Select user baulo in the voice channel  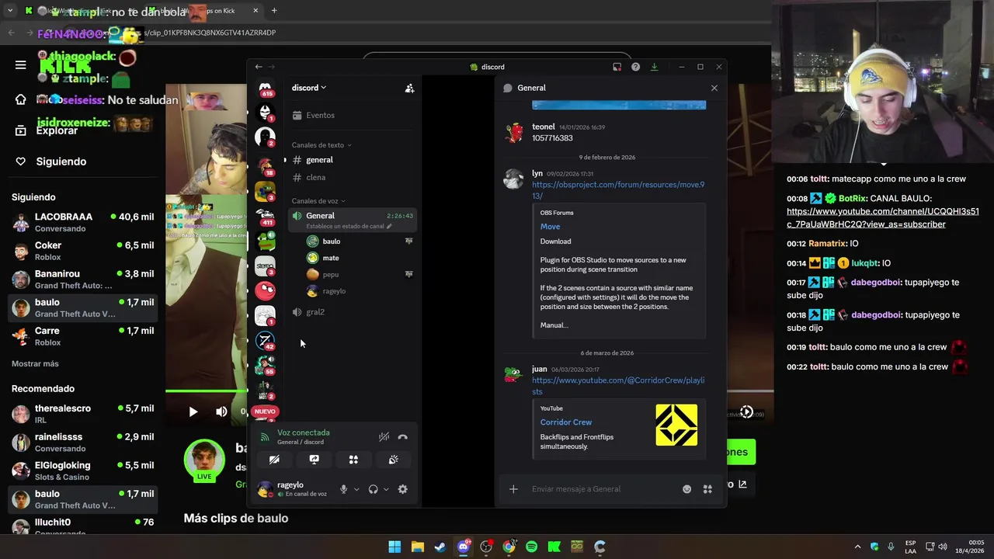tap(359, 241)
